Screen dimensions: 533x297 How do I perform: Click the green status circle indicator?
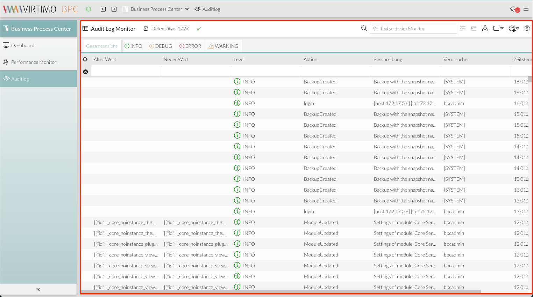[88, 9]
